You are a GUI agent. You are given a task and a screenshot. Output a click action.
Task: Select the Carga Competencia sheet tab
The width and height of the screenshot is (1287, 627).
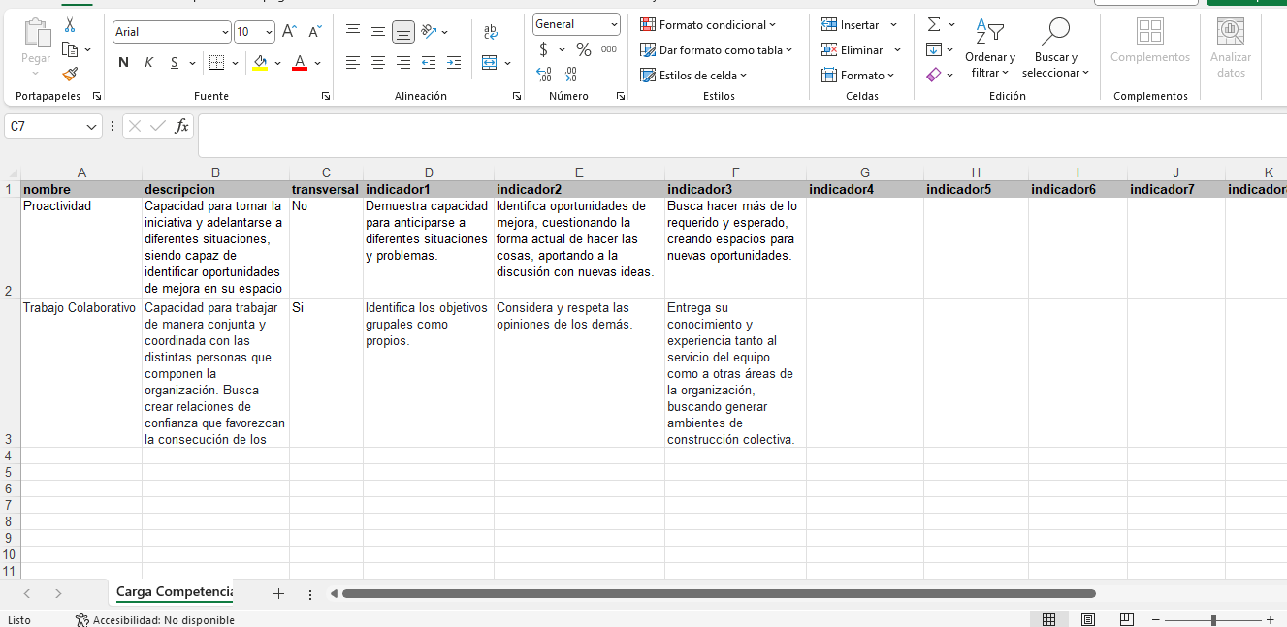(x=175, y=592)
